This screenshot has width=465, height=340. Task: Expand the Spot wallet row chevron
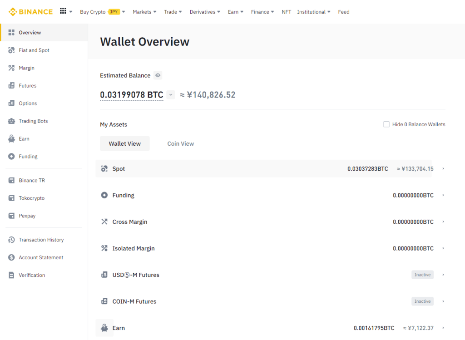443,169
